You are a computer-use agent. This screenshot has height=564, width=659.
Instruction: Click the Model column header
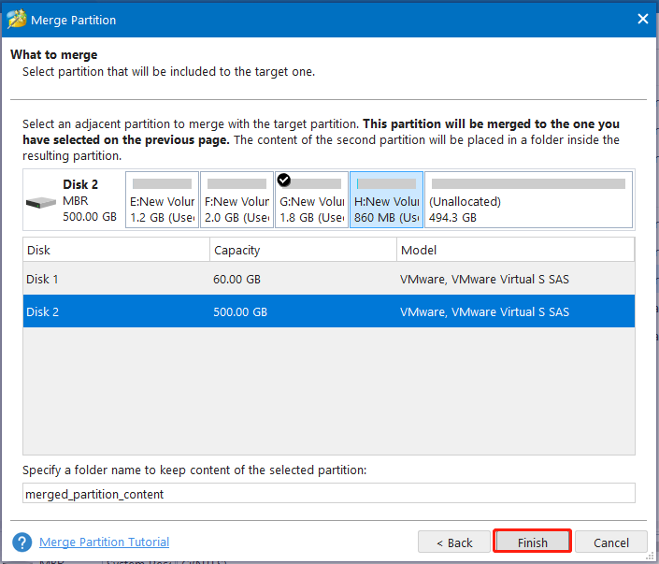click(515, 250)
